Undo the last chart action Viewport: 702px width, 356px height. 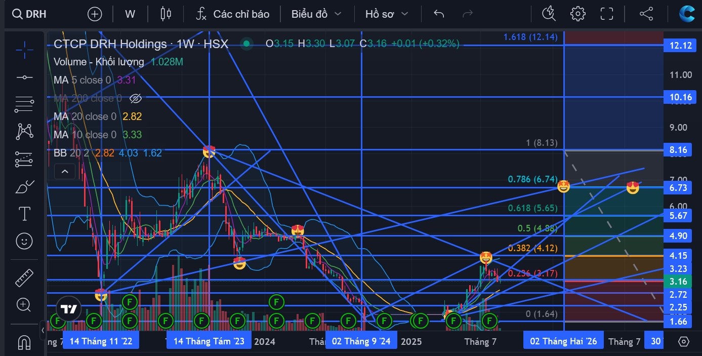pos(439,14)
